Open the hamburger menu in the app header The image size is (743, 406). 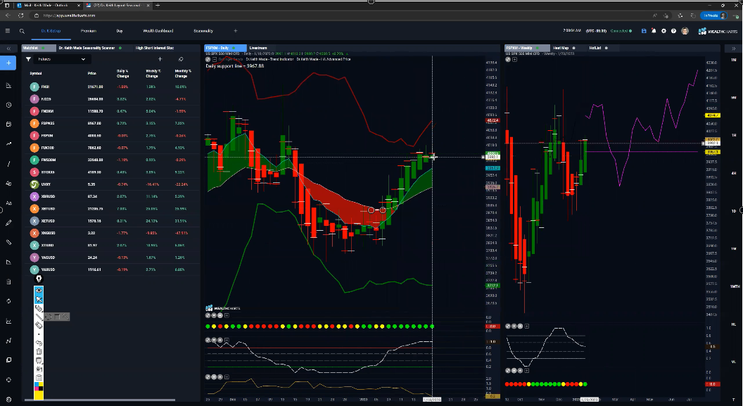pos(8,31)
